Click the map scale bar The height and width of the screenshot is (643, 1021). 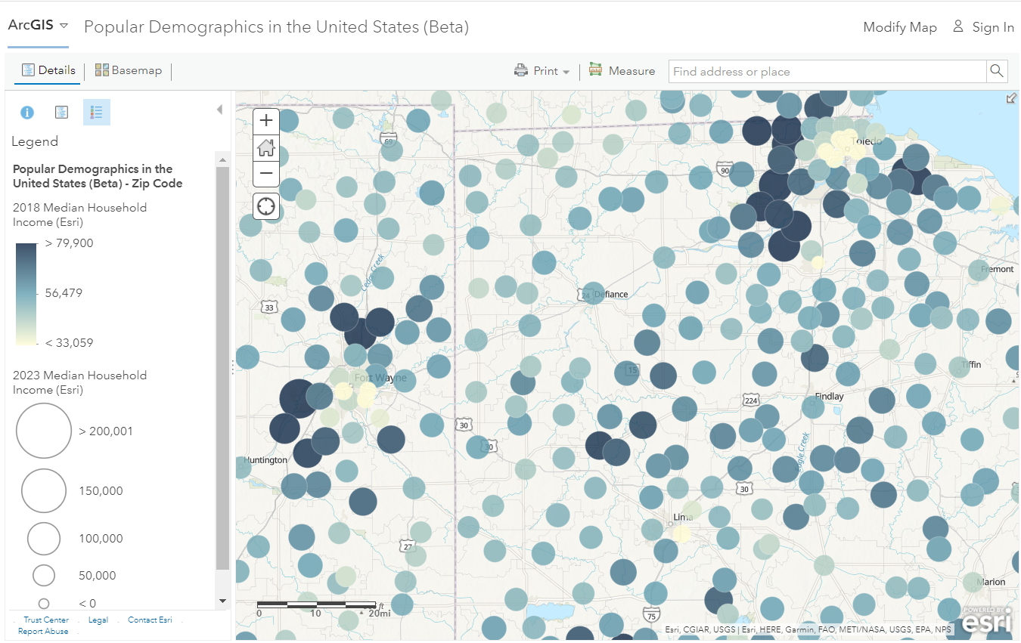[x=318, y=604]
